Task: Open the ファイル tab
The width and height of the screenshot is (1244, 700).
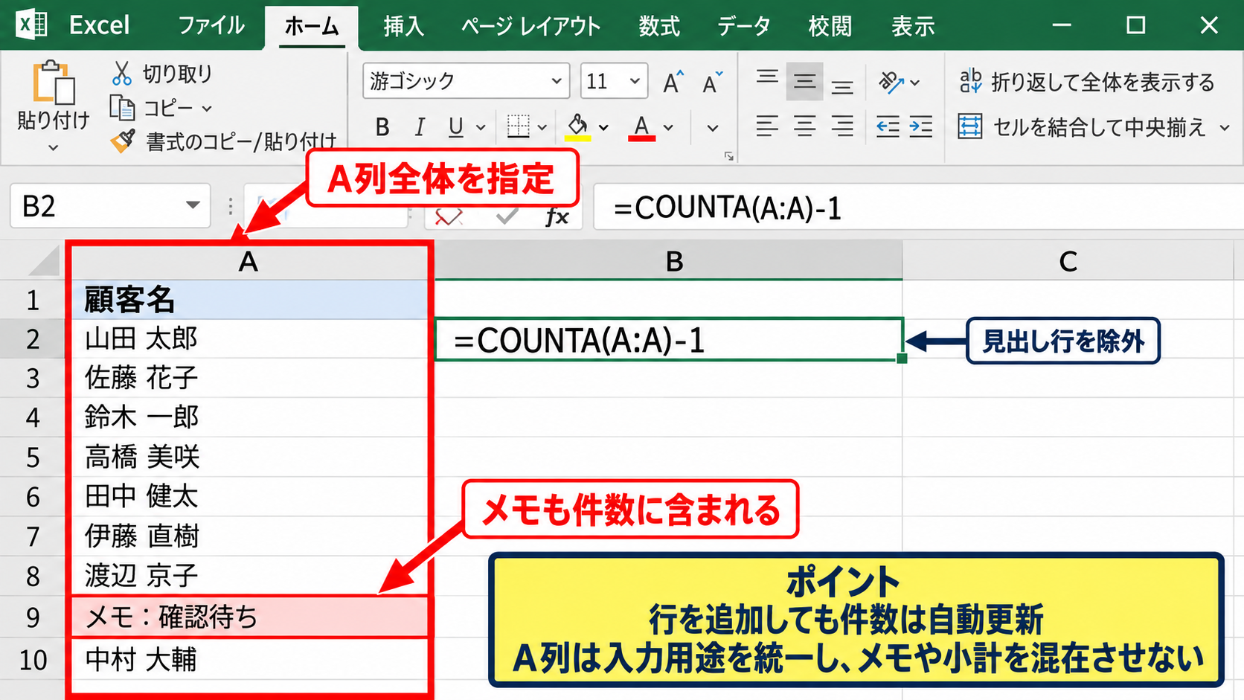Action: 211,26
